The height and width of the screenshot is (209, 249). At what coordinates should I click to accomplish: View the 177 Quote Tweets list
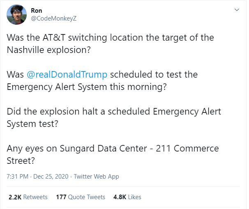point(81,197)
